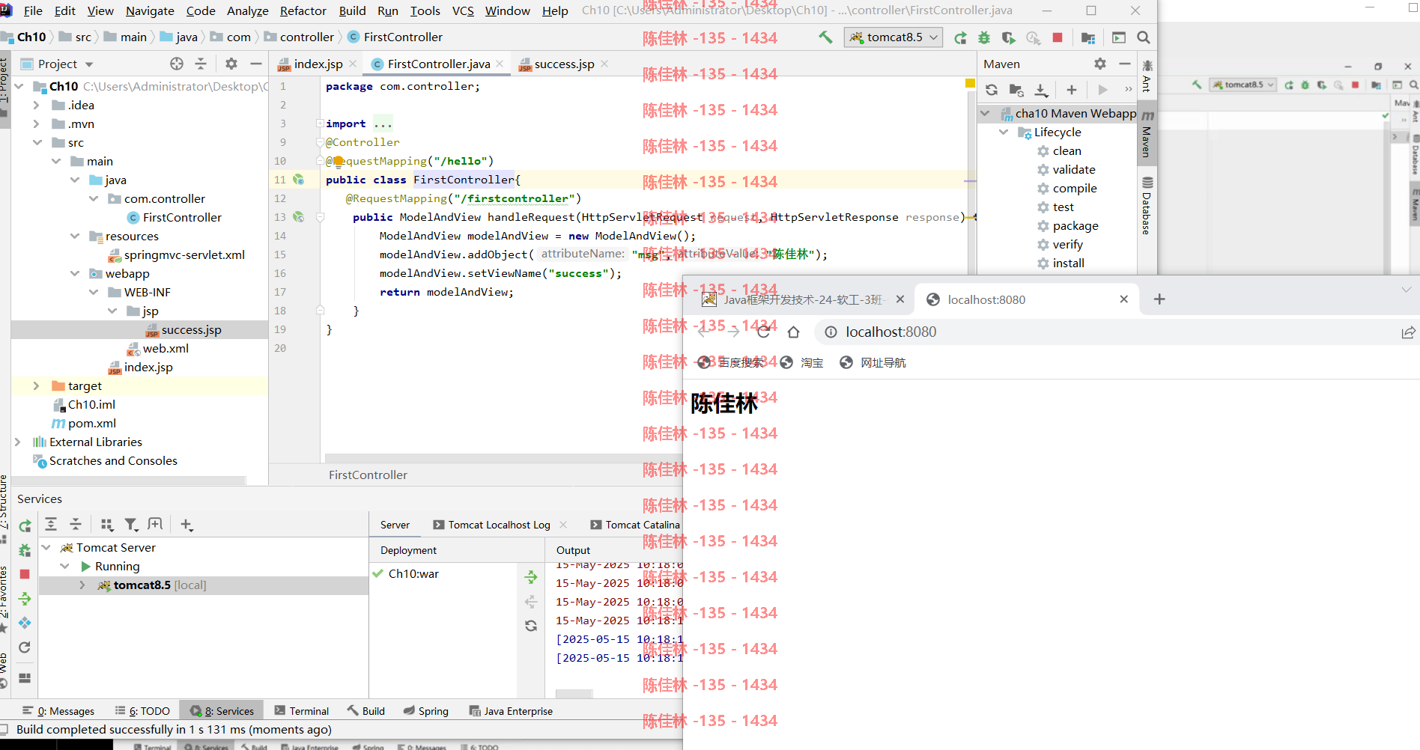
Task: Click the Debug bug icon in toolbar
Action: (x=984, y=37)
